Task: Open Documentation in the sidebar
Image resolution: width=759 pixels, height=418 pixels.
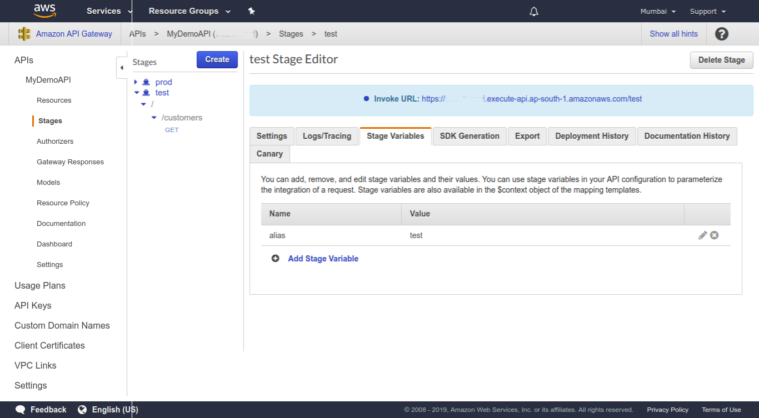Action: coord(61,224)
